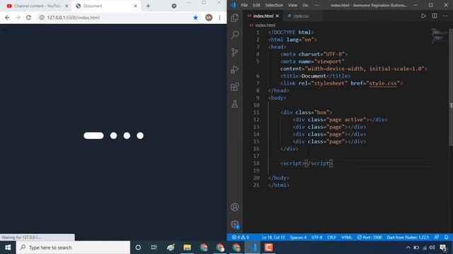This screenshot has width=453, height=254.
Task: Change the UTF-8 encoding in status bar
Action: (x=316, y=237)
